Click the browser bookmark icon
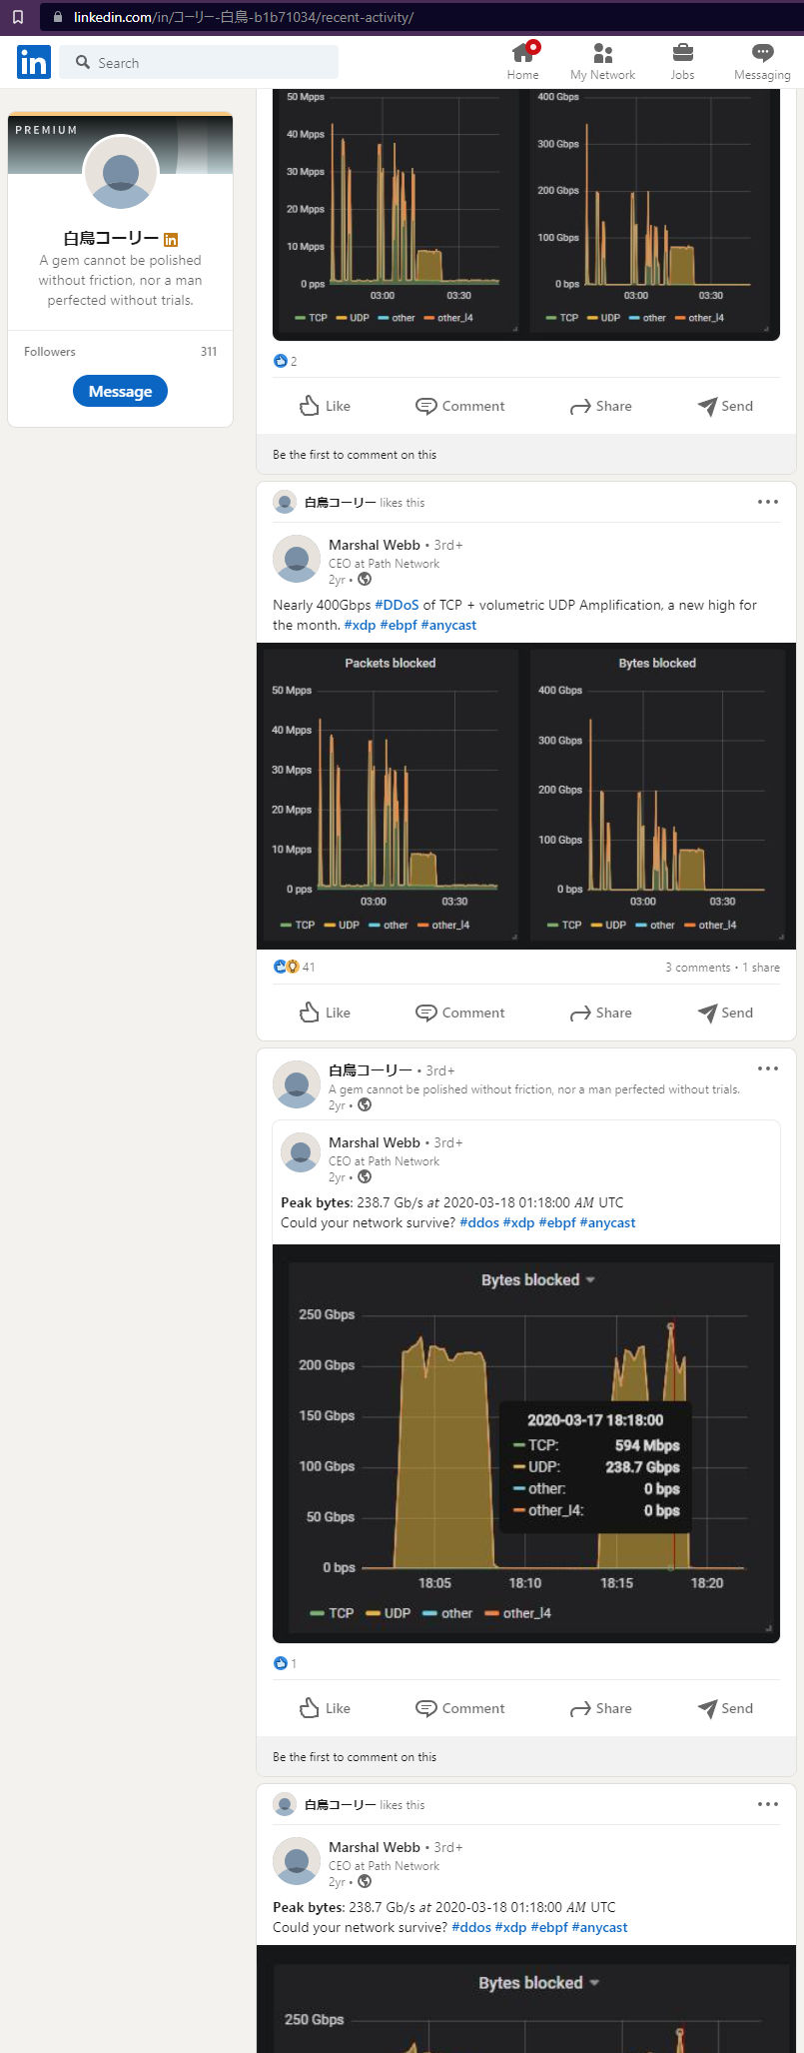Viewport: 804px width, 2053px height. click(x=18, y=17)
